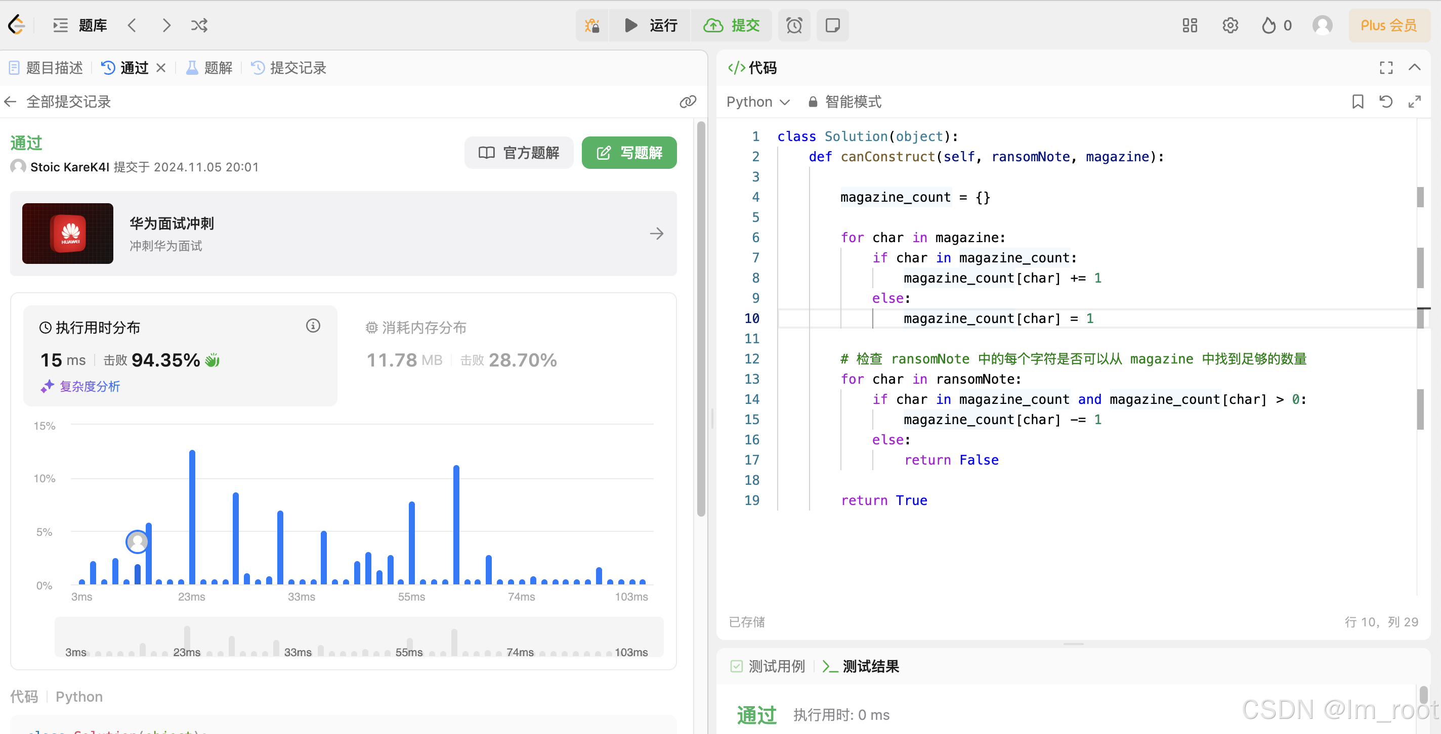The height and width of the screenshot is (734, 1441).
Task: Open 复杂度分析 complexity analysis
Action: (80, 386)
